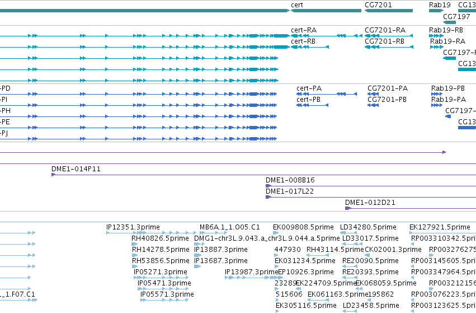
Task: Click the cert-RB transcript label
Action: click(303, 41)
